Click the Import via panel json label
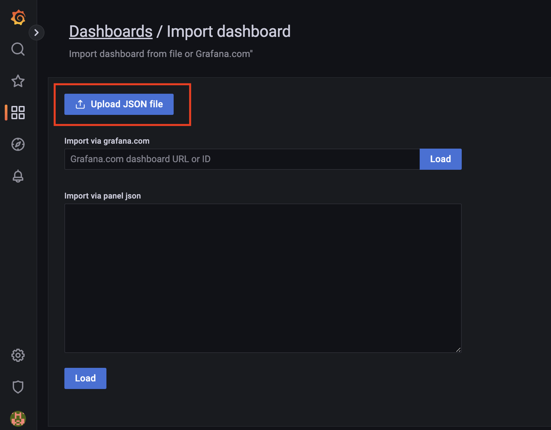This screenshot has width=551, height=430. pos(102,196)
